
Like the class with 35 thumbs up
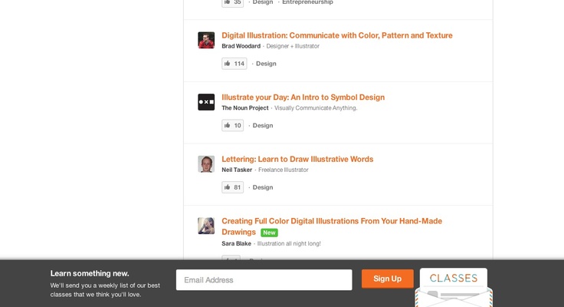[232, 2]
